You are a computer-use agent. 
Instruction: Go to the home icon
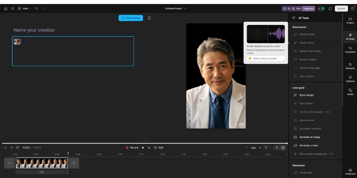(6, 8)
